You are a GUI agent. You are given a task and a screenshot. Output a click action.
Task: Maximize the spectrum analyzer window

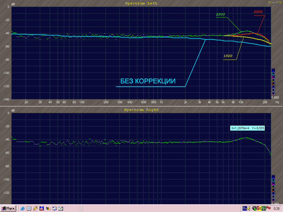tap(277, 2)
